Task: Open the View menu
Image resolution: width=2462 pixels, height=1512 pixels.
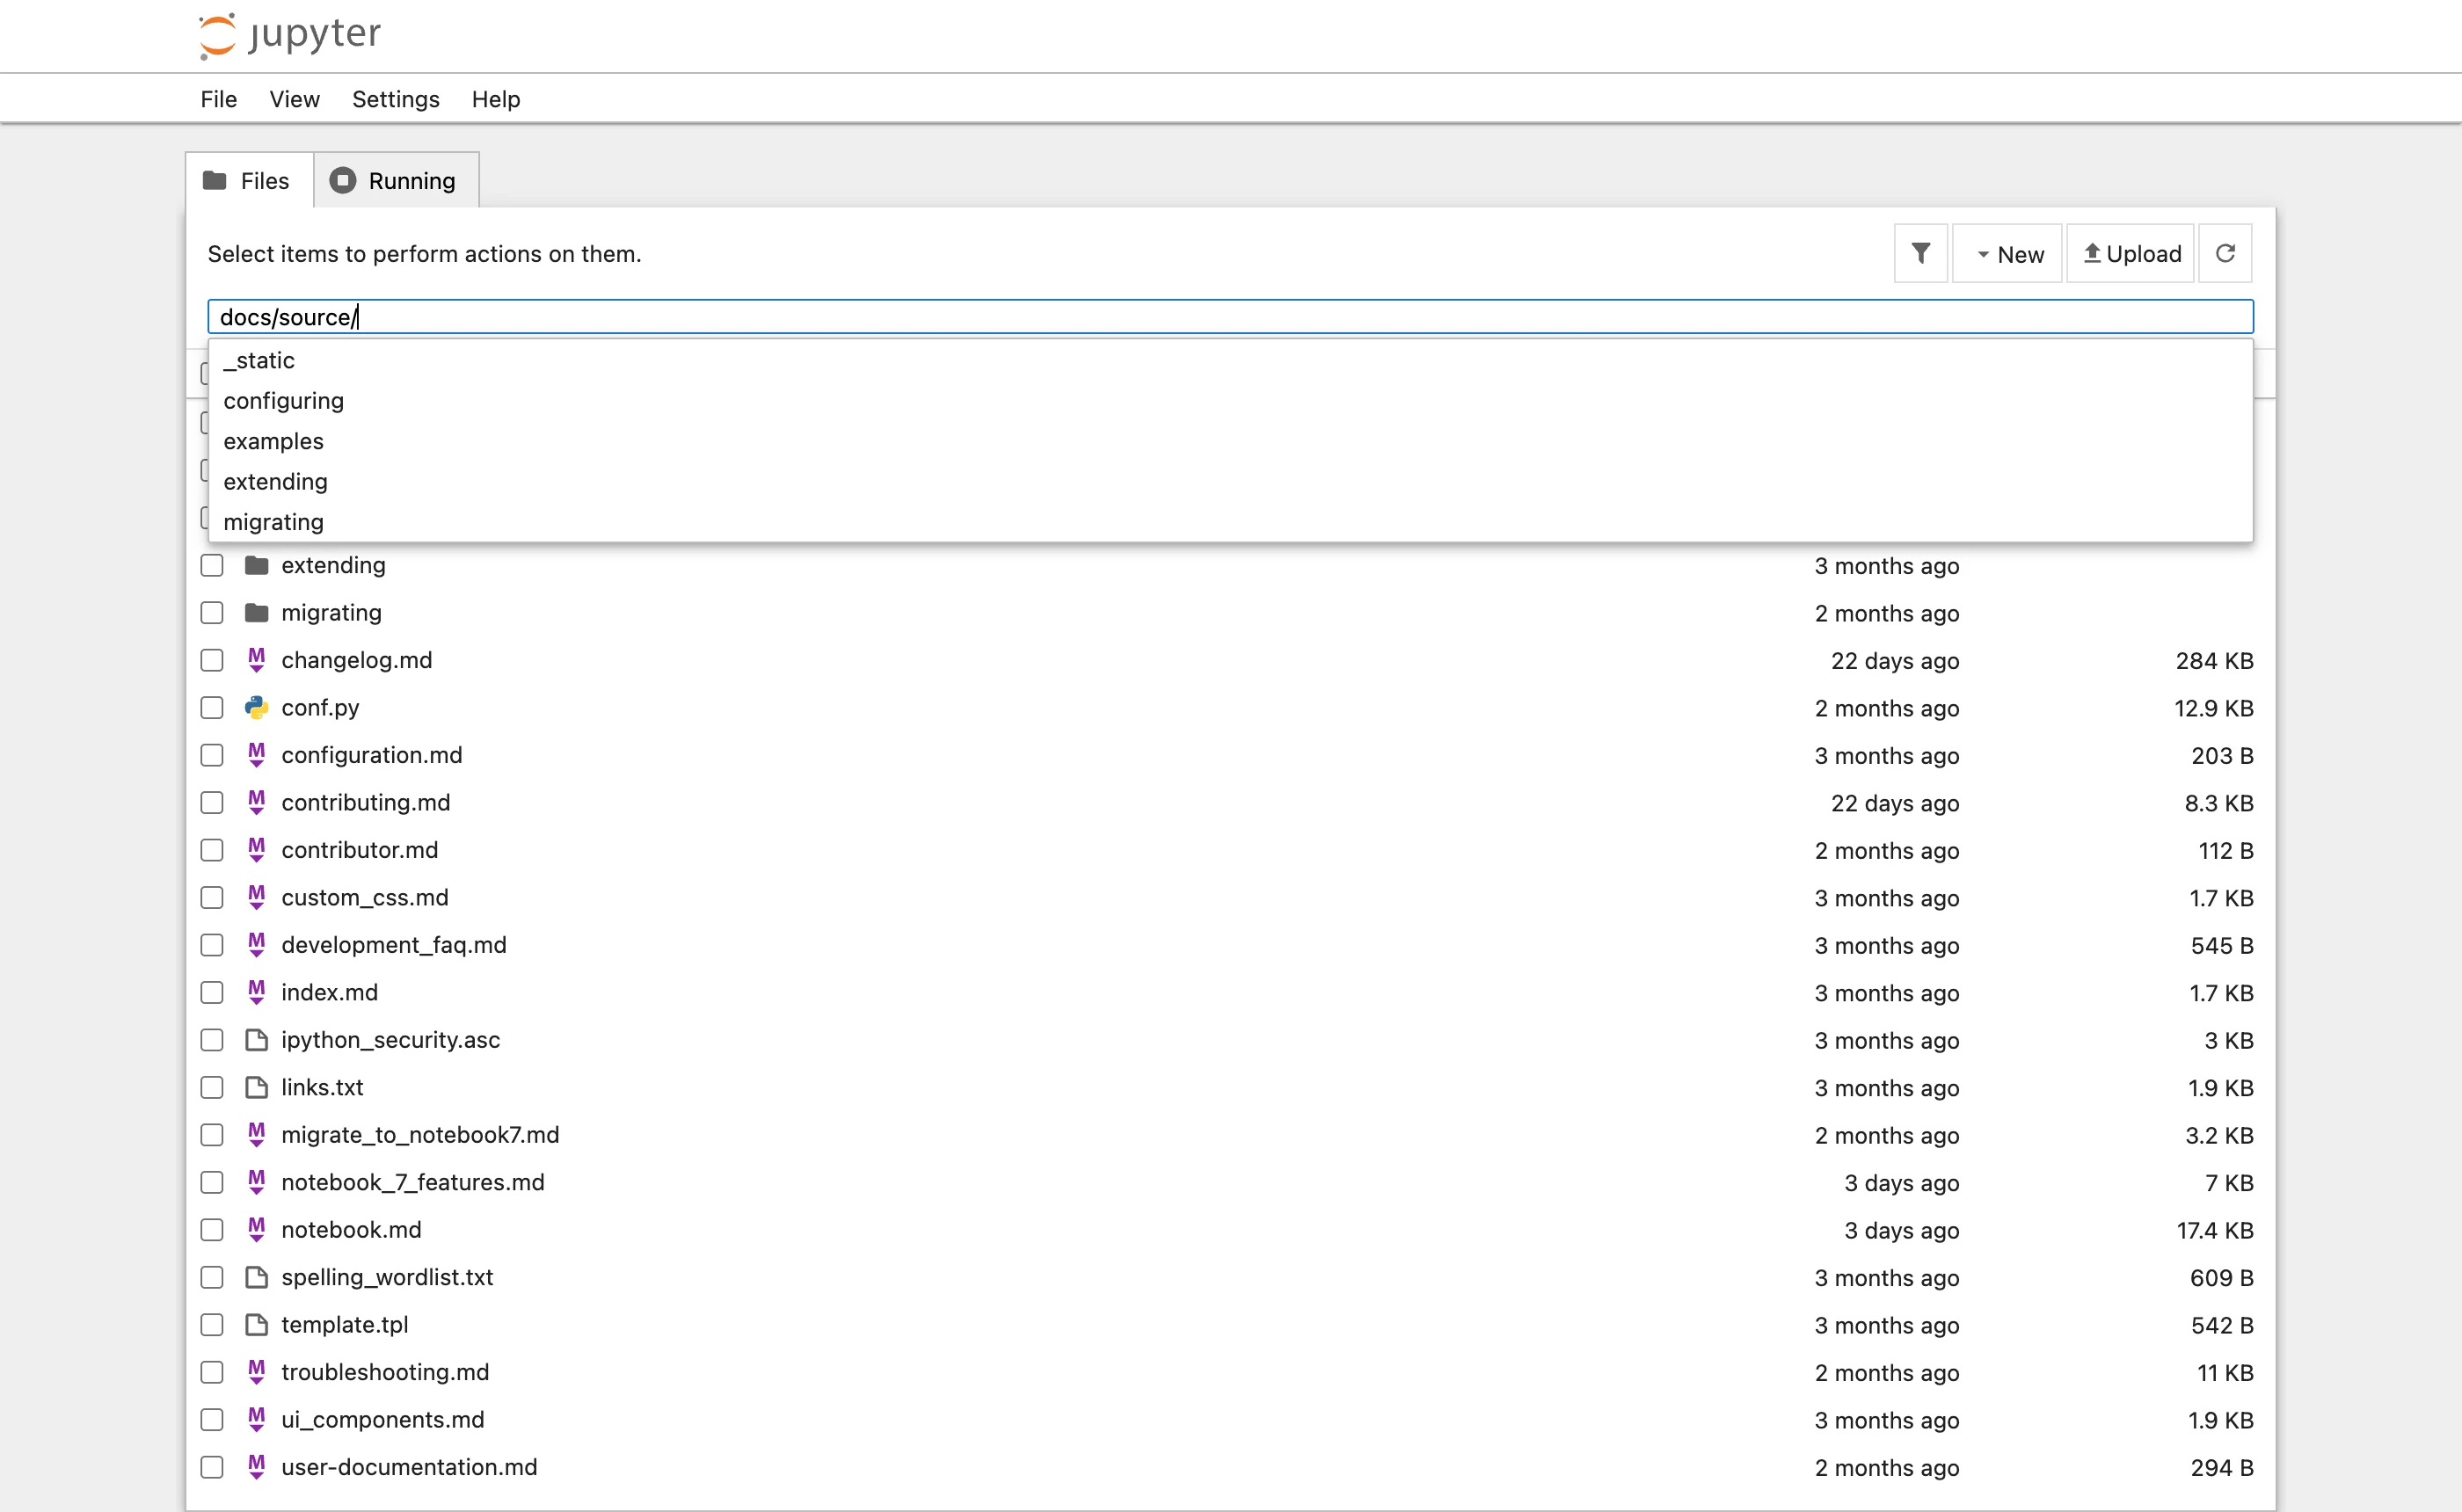Action: pos(294,99)
